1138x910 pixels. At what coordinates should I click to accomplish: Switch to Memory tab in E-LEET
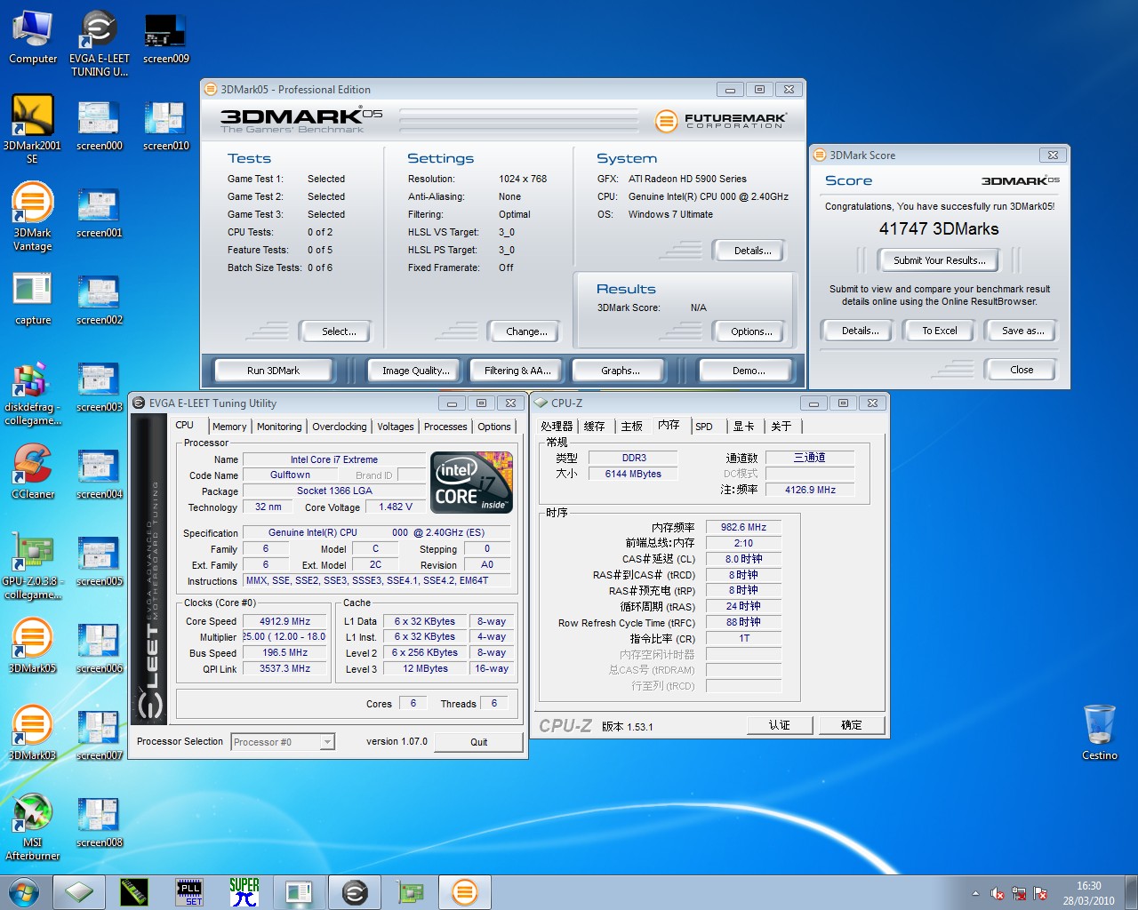pos(229,427)
